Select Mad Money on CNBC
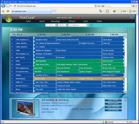The height and width of the screenshot is (124, 139). 79,50
